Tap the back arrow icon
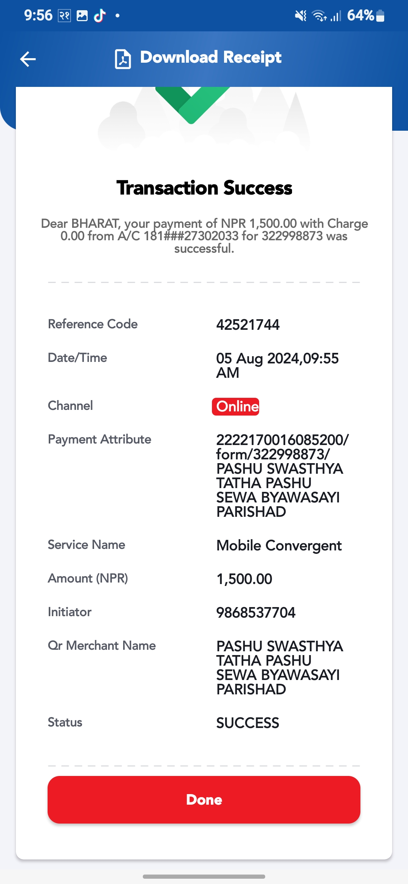408x884 pixels. tap(28, 59)
